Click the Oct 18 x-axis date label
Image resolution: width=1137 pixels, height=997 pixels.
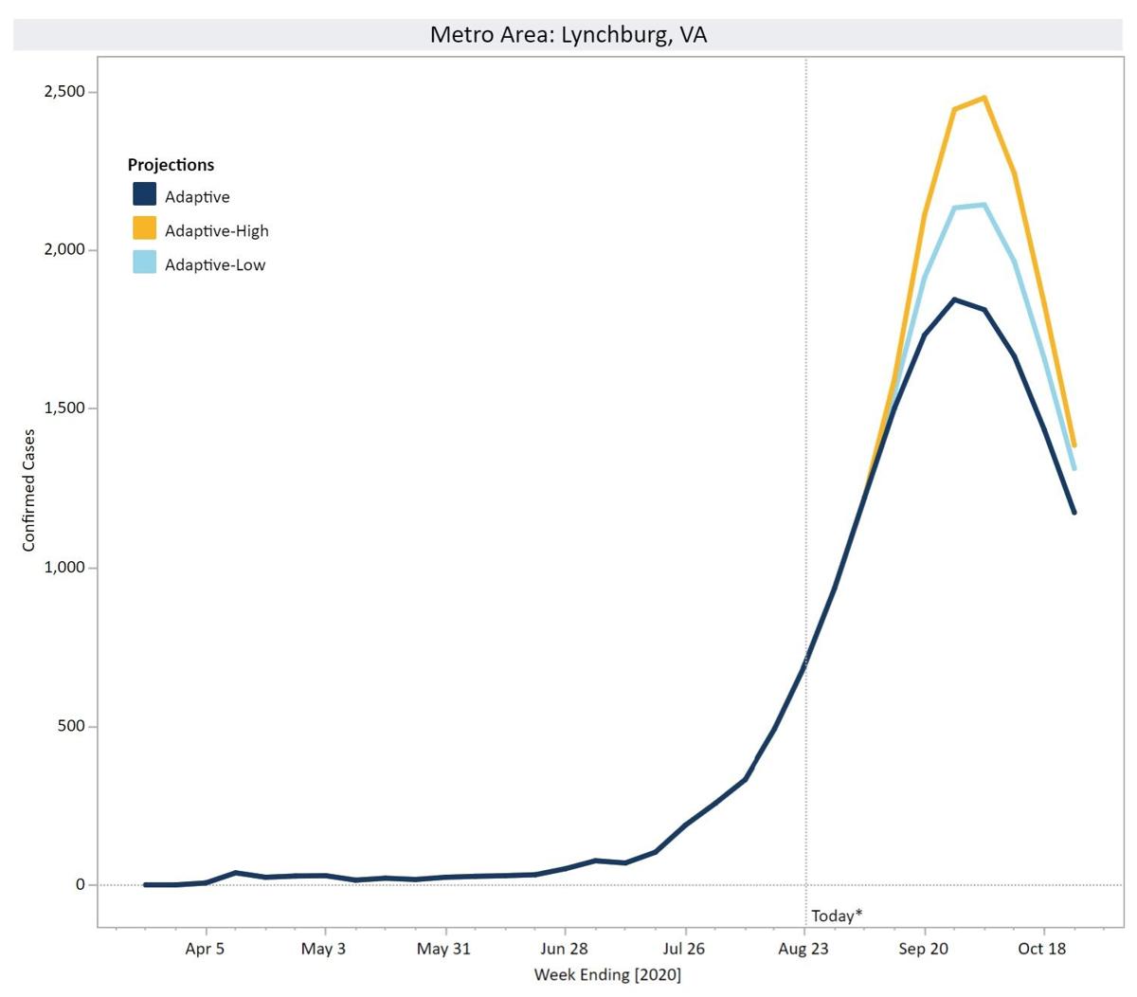(x=1043, y=949)
